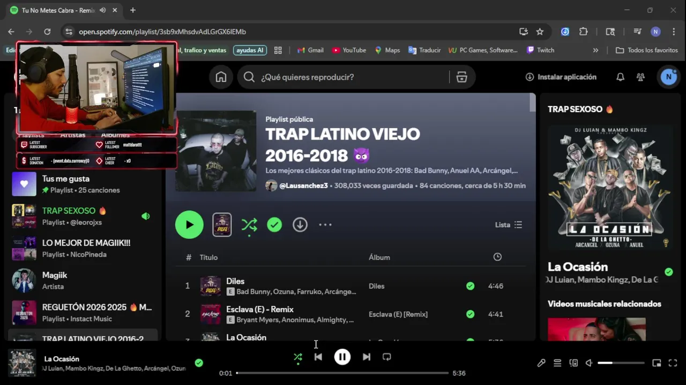Open Spotify home via house icon

[221, 77]
